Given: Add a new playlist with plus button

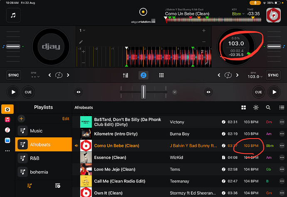Looking at the screenshot, I should click(x=22, y=119).
